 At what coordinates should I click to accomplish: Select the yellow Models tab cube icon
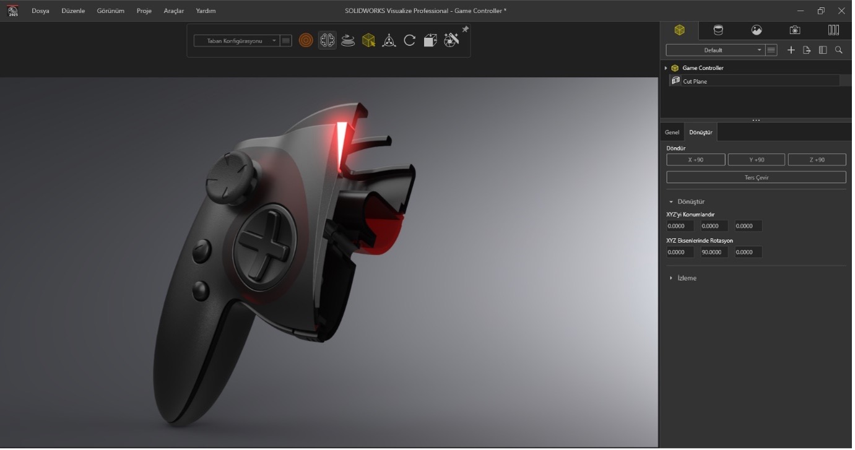coord(680,30)
